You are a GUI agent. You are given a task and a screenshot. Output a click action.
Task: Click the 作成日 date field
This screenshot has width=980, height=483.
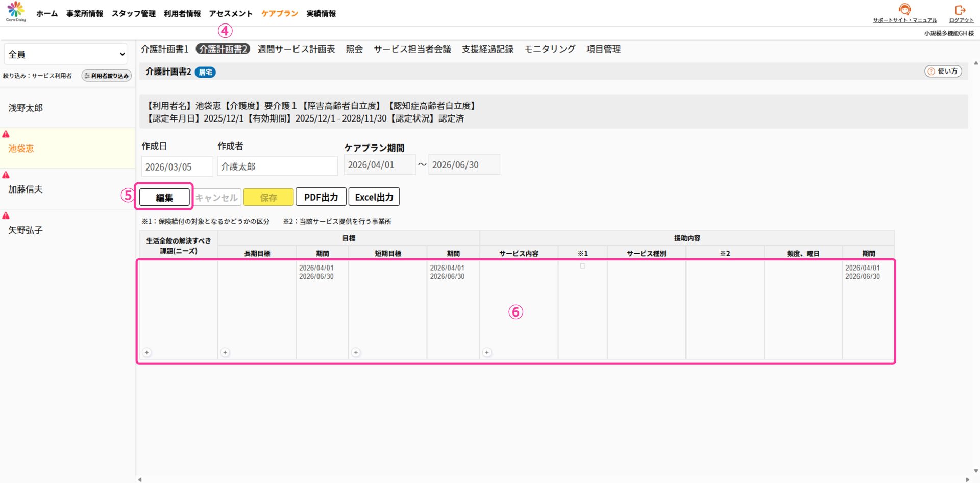[x=177, y=167]
